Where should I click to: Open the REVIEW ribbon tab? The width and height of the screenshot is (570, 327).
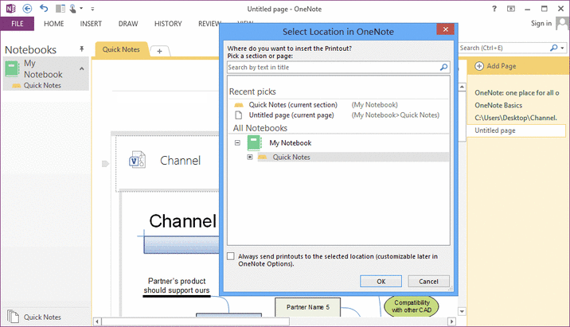click(209, 24)
